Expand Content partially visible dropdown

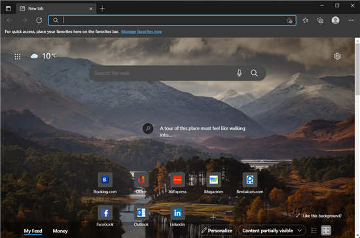(x=272, y=230)
